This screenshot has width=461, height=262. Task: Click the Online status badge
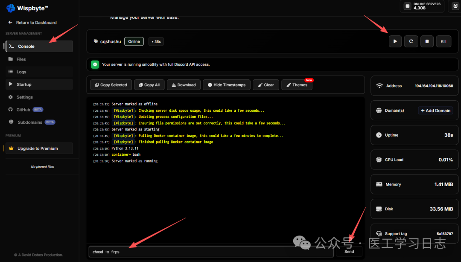tap(134, 41)
